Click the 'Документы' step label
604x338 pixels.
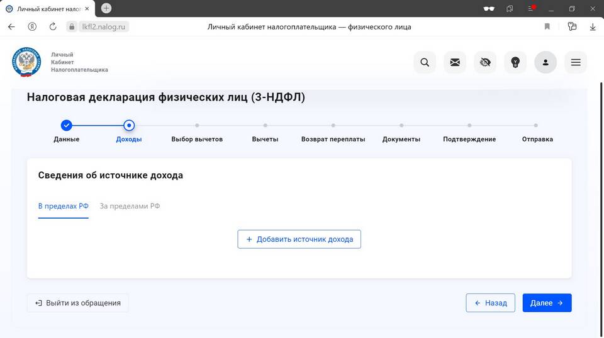401,139
